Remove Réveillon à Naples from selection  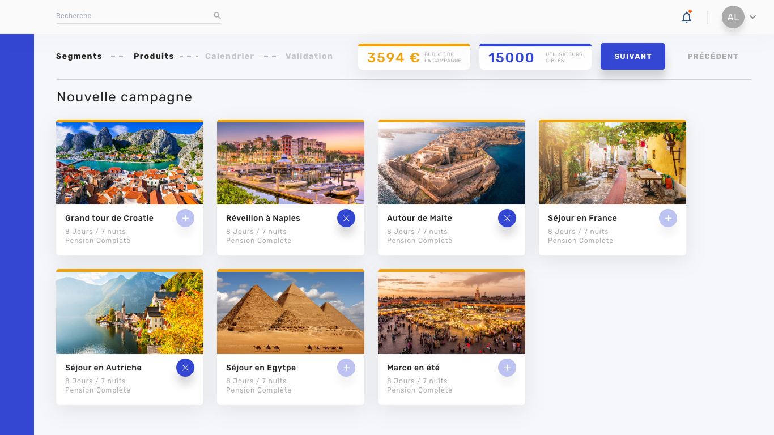[x=346, y=218]
